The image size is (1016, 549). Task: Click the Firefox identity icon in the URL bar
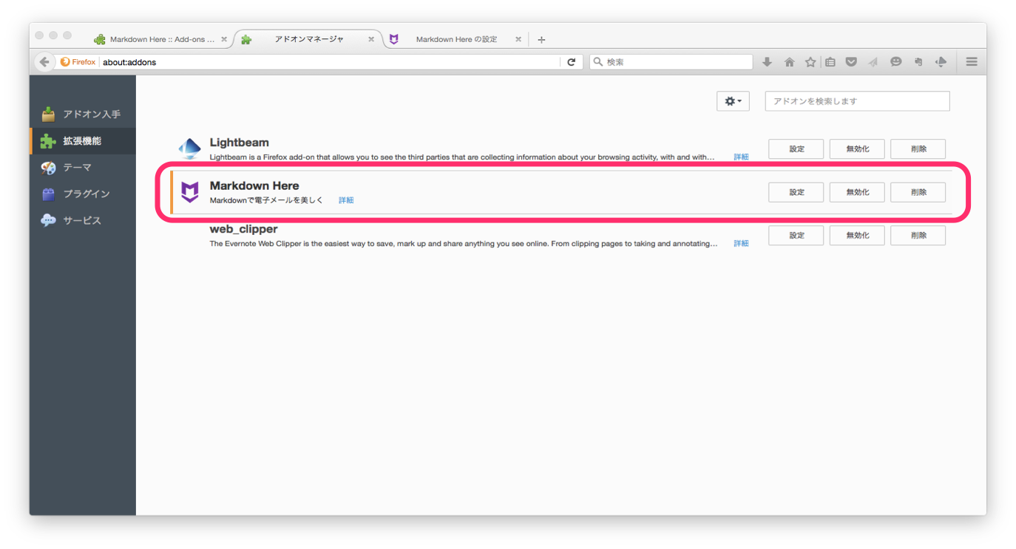pos(78,62)
